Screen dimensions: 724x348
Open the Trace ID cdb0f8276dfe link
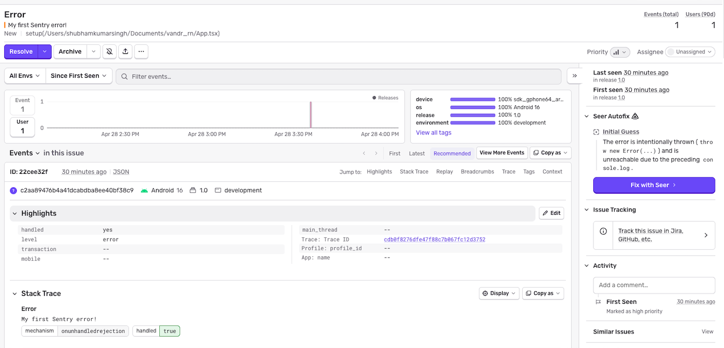(435, 240)
